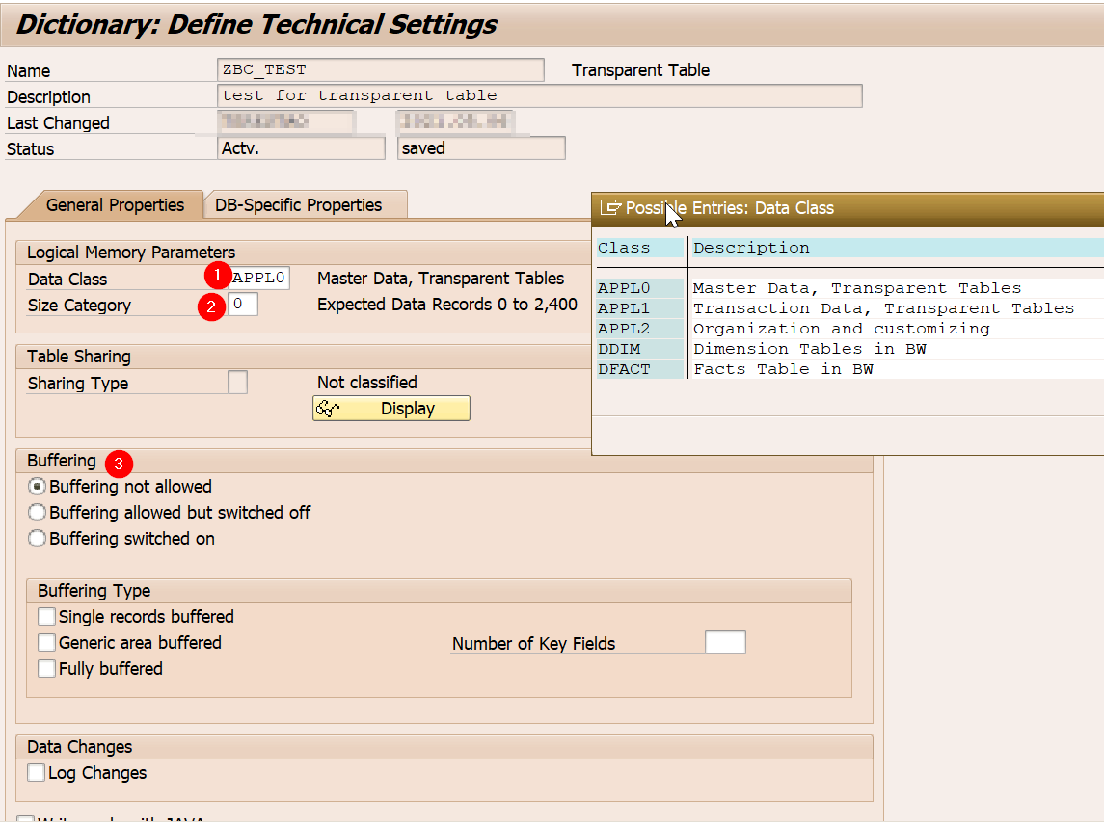
Task: Click the status field showing saved
Action: pos(481,147)
